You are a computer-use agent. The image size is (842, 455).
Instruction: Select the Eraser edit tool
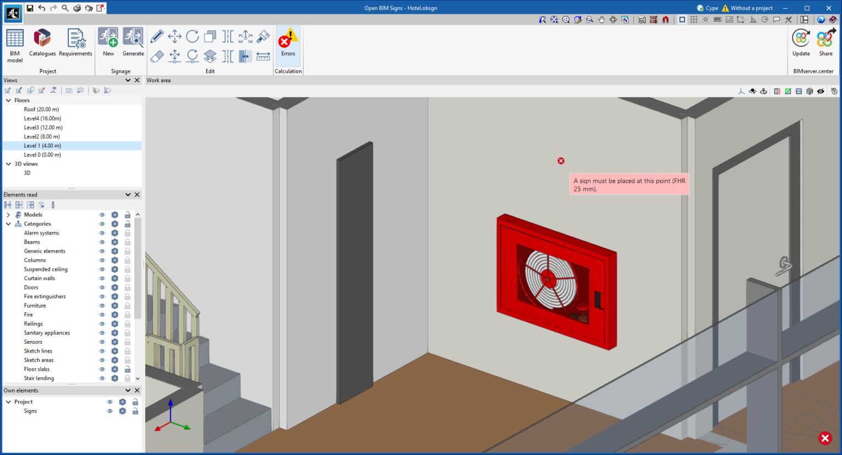156,56
